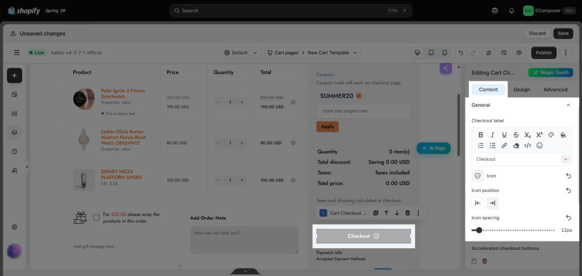Image resolution: width=582 pixels, height=276 pixels.
Task: Click the coupon code input field
Action: click(x=363, y=111)
